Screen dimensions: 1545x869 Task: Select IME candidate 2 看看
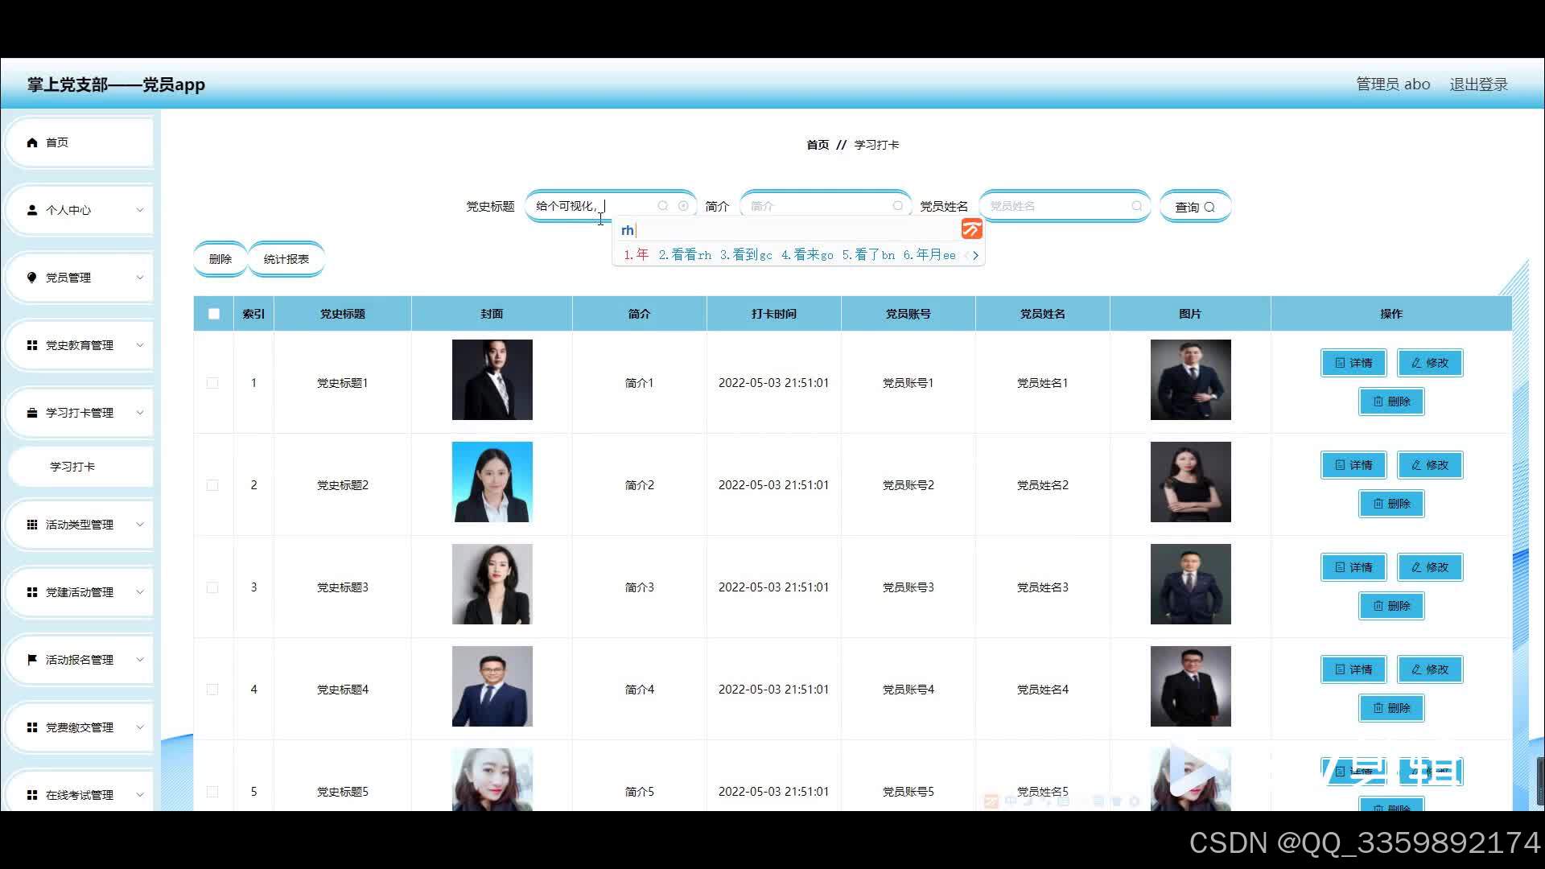[x=685, y=255]
